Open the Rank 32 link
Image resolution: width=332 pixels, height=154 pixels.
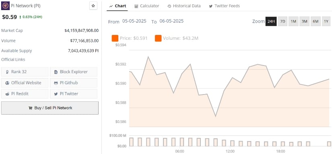coord(25,72)
